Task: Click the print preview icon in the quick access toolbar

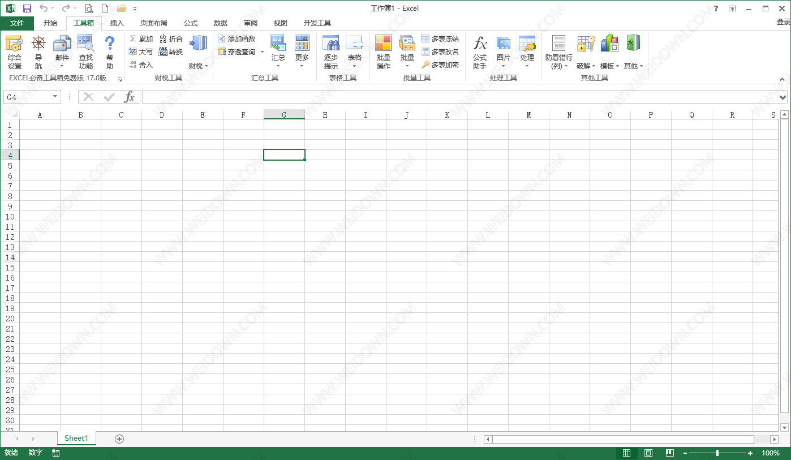Action: click(x=89, y=8)
